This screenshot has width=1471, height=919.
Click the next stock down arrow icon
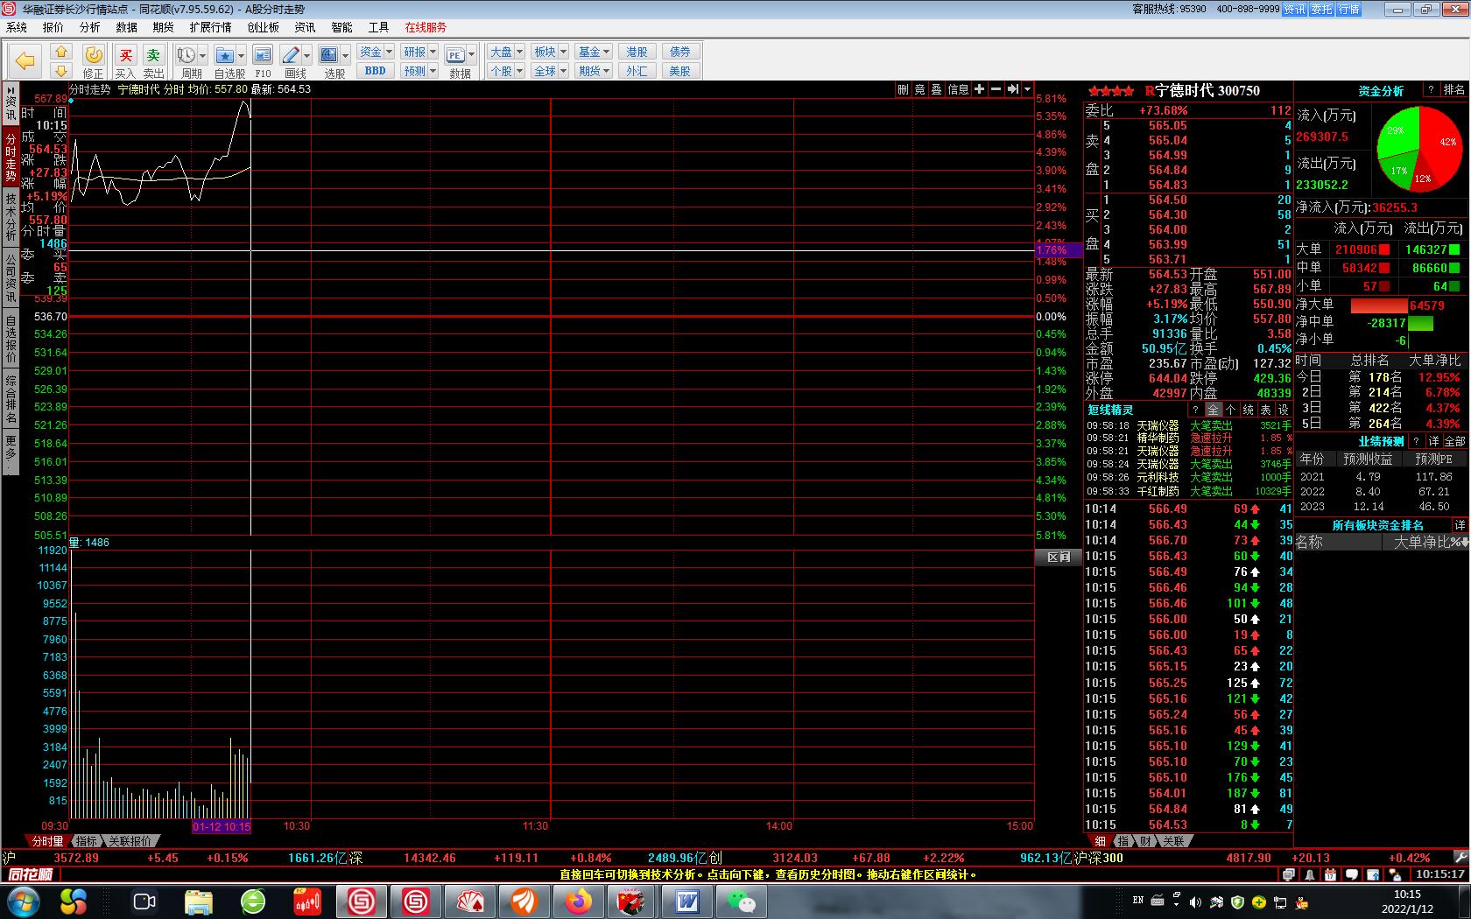pos(60,70)
